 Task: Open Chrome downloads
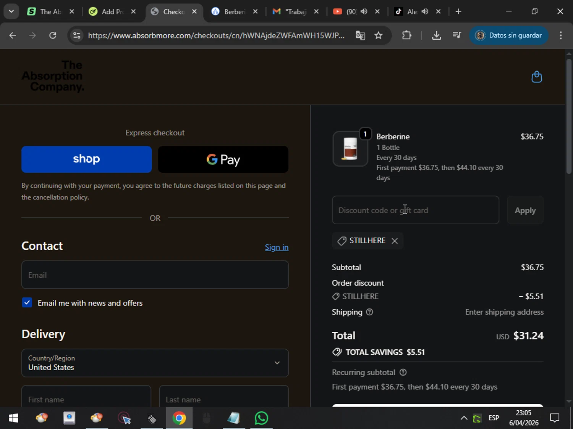[436, 35]
